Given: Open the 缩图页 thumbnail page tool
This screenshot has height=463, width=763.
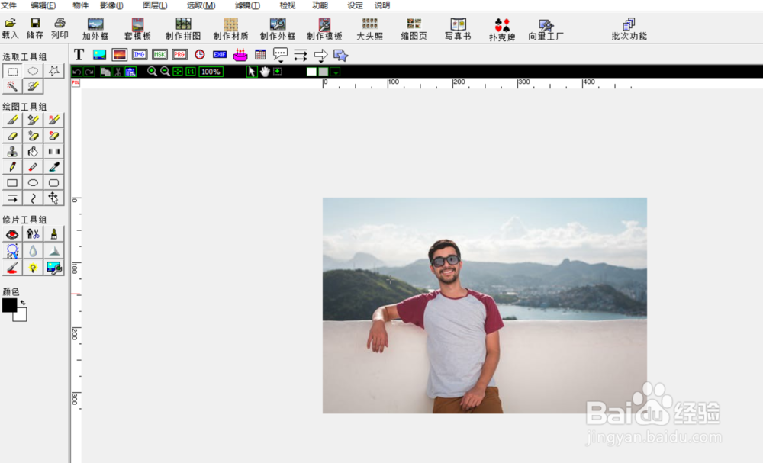Looking at the screenshot, I should click(x=414, y=29).
